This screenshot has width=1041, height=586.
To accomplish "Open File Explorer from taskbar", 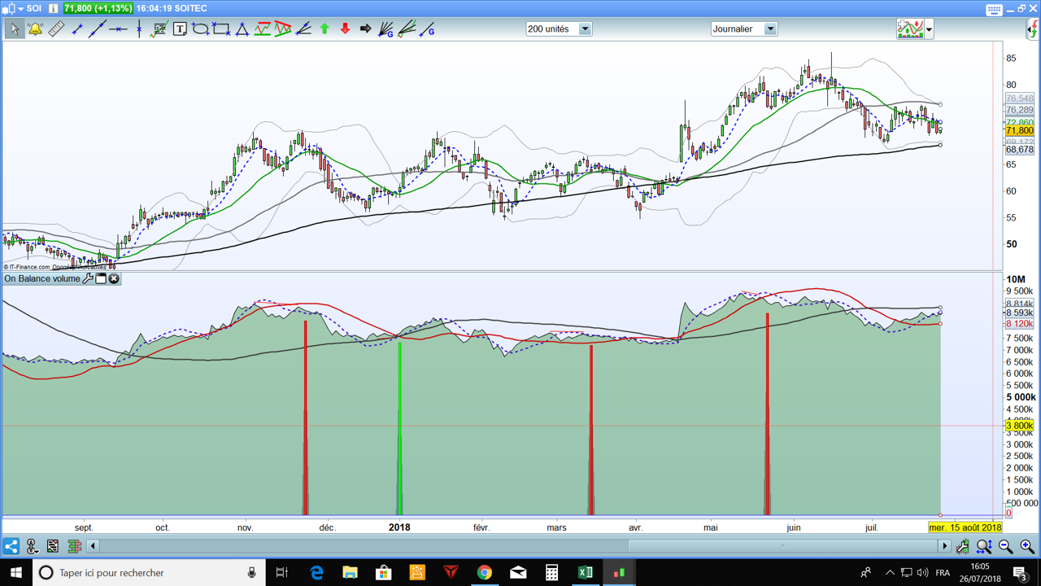I will (350, 573).
